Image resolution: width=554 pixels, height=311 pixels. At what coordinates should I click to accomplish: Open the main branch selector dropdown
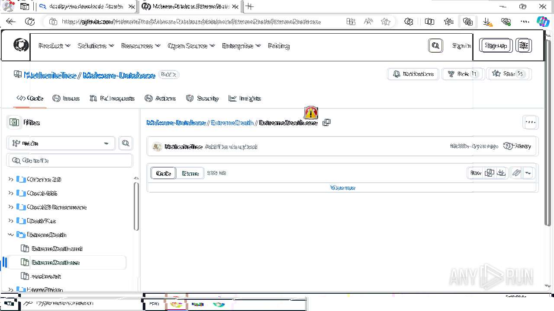click(61, 143)
